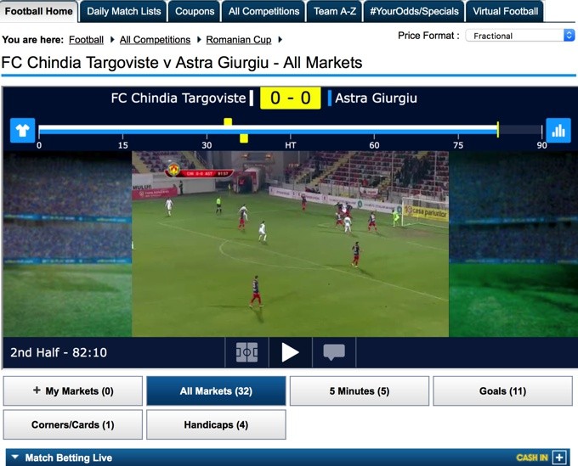
Task: Open the match commentary speech bubble
Action: point(334,352)
